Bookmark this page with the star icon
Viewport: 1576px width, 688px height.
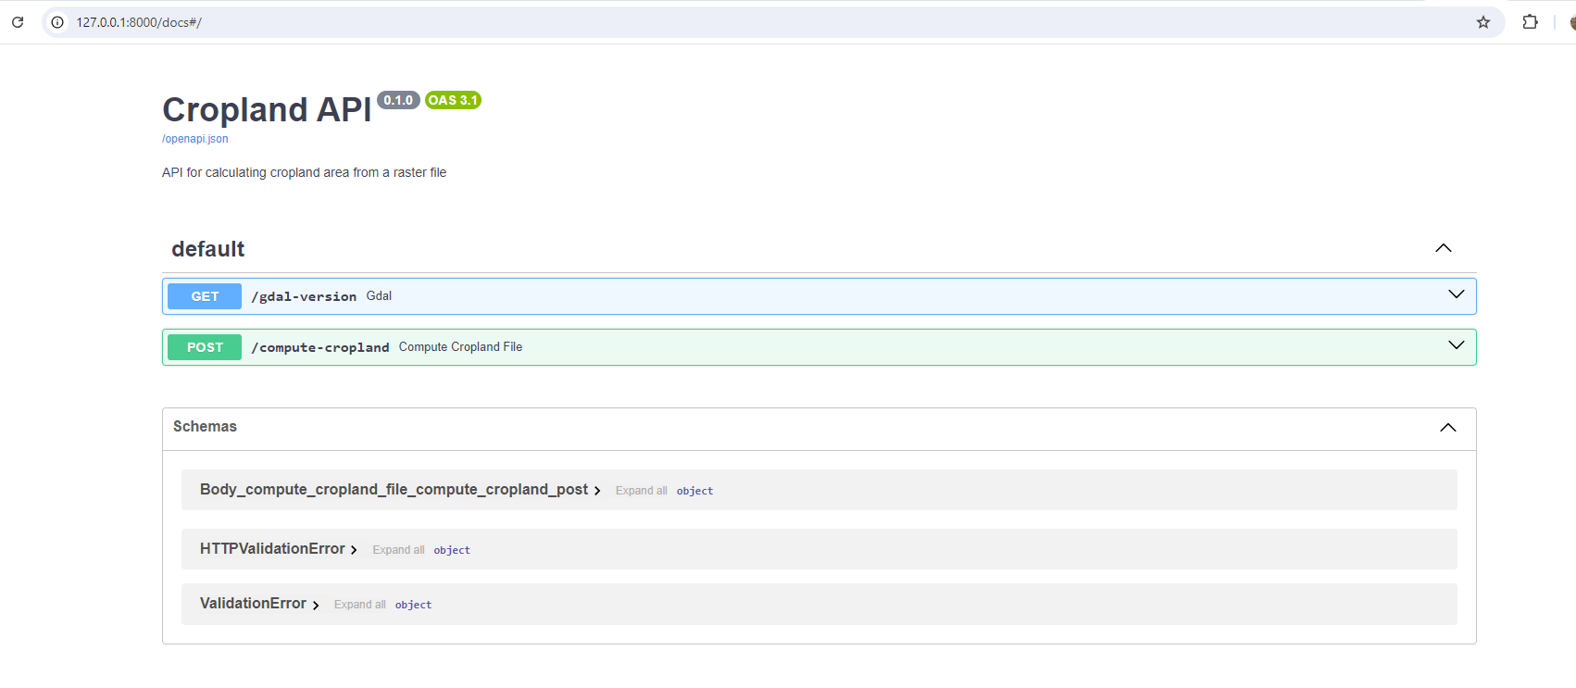click(x=1483, y=22)
